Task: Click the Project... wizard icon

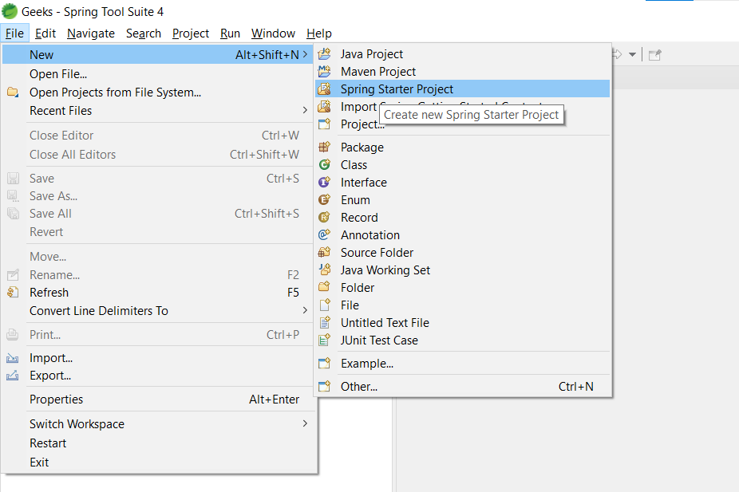Action: pyautogui.click(x=324, y=124)
